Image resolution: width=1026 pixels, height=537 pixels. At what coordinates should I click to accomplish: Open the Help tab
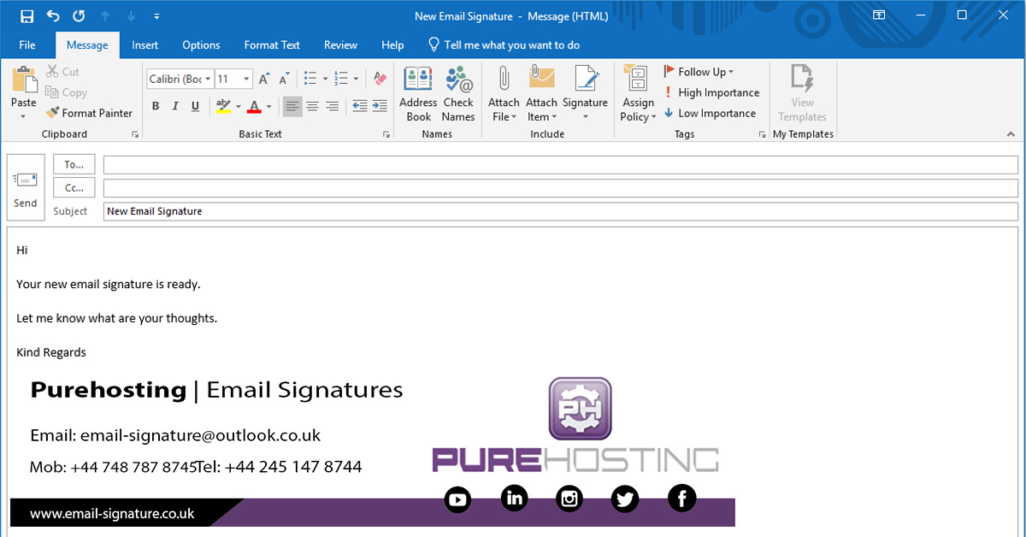(392, 45)
